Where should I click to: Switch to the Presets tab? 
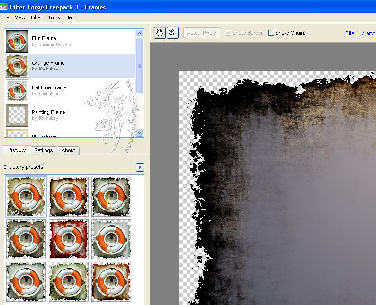click(x=17, y=150)
